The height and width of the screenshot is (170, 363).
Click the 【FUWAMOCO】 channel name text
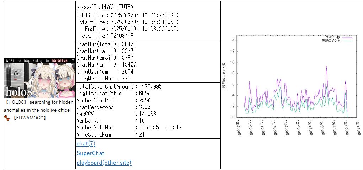point(29,118)
